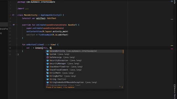Click the onButtonClicked function name
The height and width of the screenshot is (99, 177).
point(35,45)
